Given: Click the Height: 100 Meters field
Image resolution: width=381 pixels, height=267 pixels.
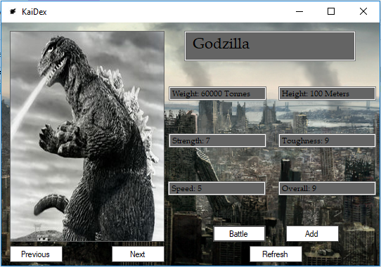Looking at the screenshot, I should [x=327, y=93].
